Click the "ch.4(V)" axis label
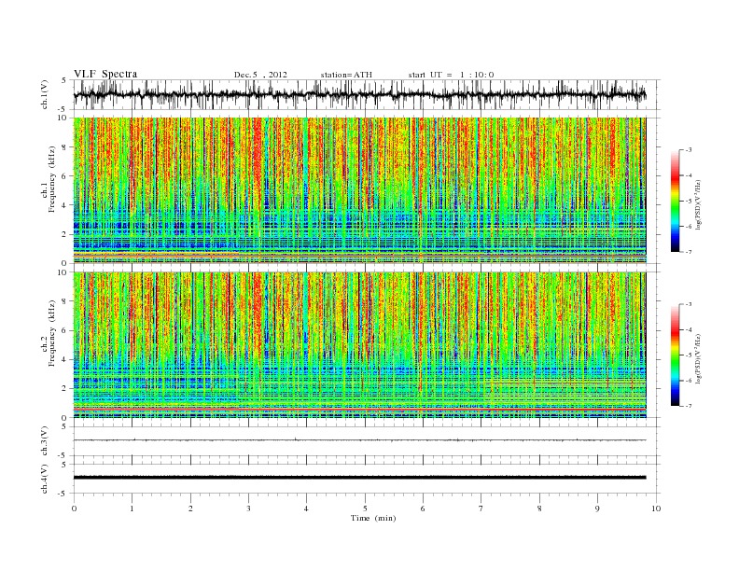Image resolution: width=739 pixels, height=571 pixels. pyautogui.click(x=45, y=479)
